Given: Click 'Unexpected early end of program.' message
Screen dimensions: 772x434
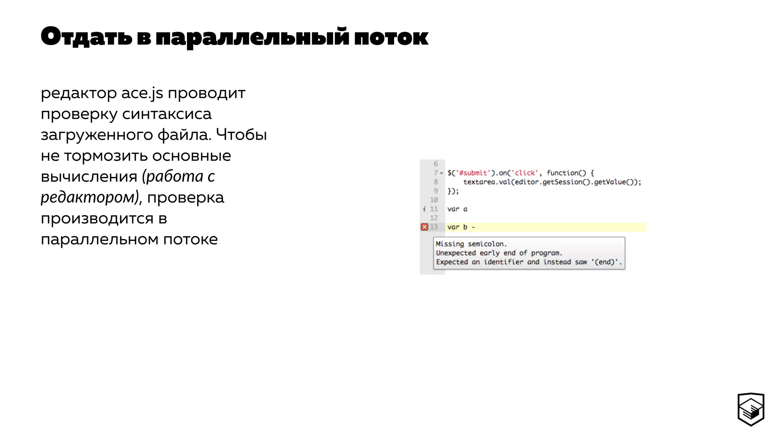Looking at the screenshot, I should [x=499, y=253].
